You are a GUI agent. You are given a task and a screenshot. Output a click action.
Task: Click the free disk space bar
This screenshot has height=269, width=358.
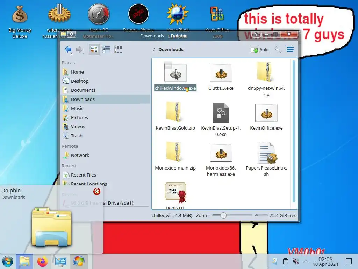point(261,215)
